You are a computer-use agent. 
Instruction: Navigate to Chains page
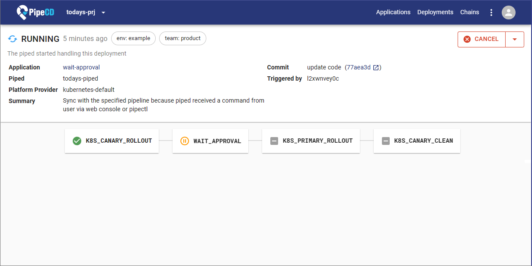tap(469, 12)
